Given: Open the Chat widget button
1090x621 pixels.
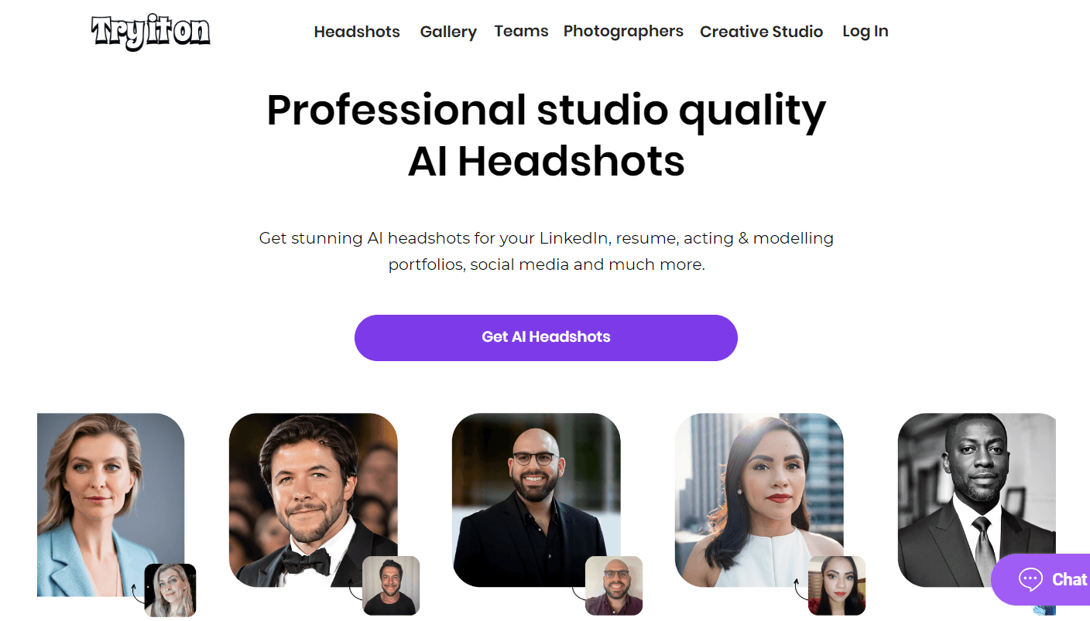Looking at the screenshot, I should point(1041,579).
